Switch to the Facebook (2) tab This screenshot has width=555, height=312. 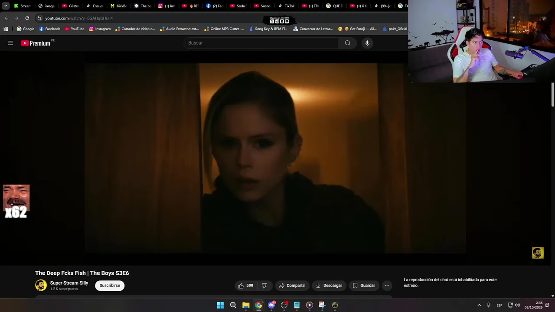[214, 6]
